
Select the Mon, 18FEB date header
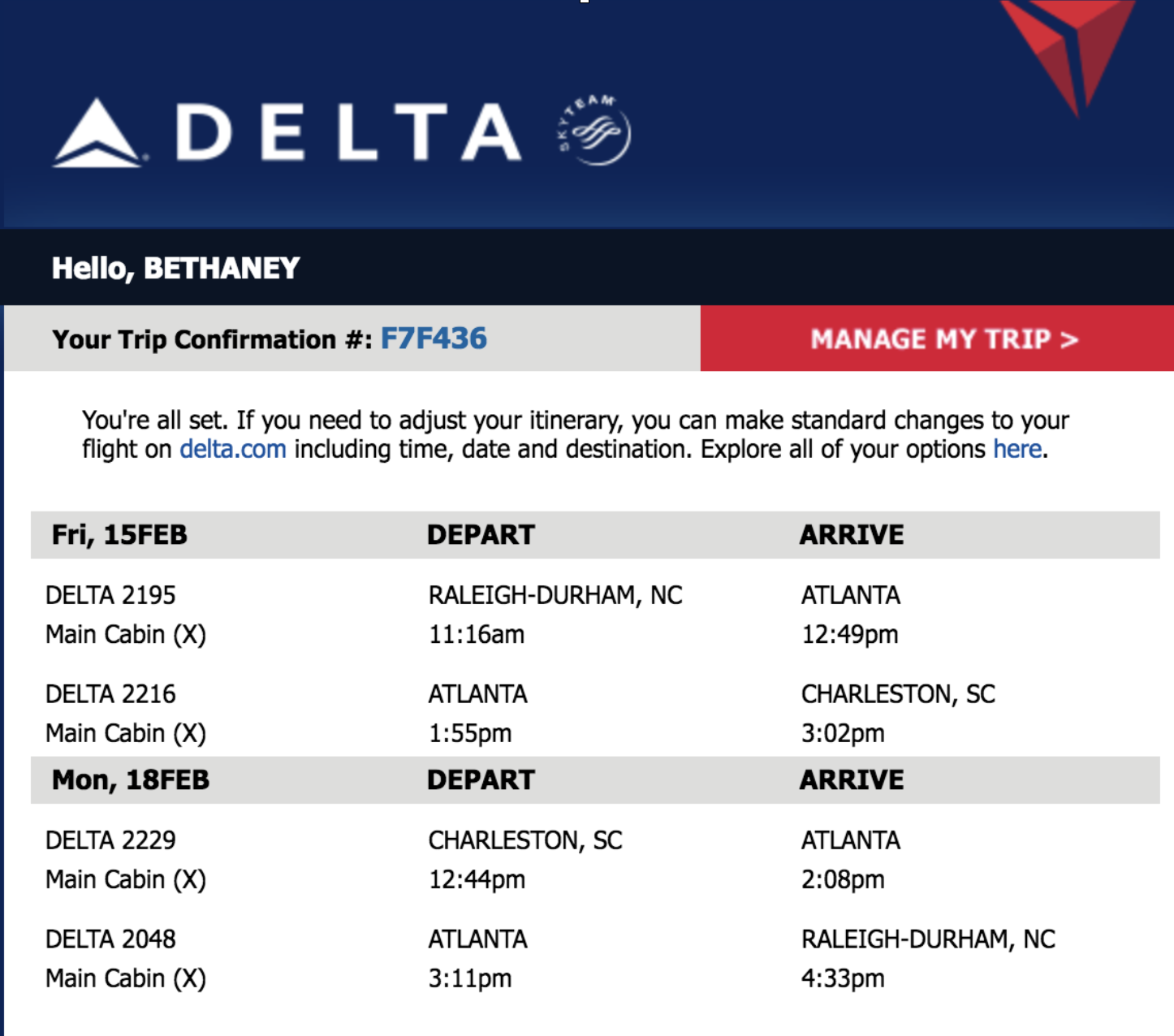pyautogui.click(x=131, y=779)
